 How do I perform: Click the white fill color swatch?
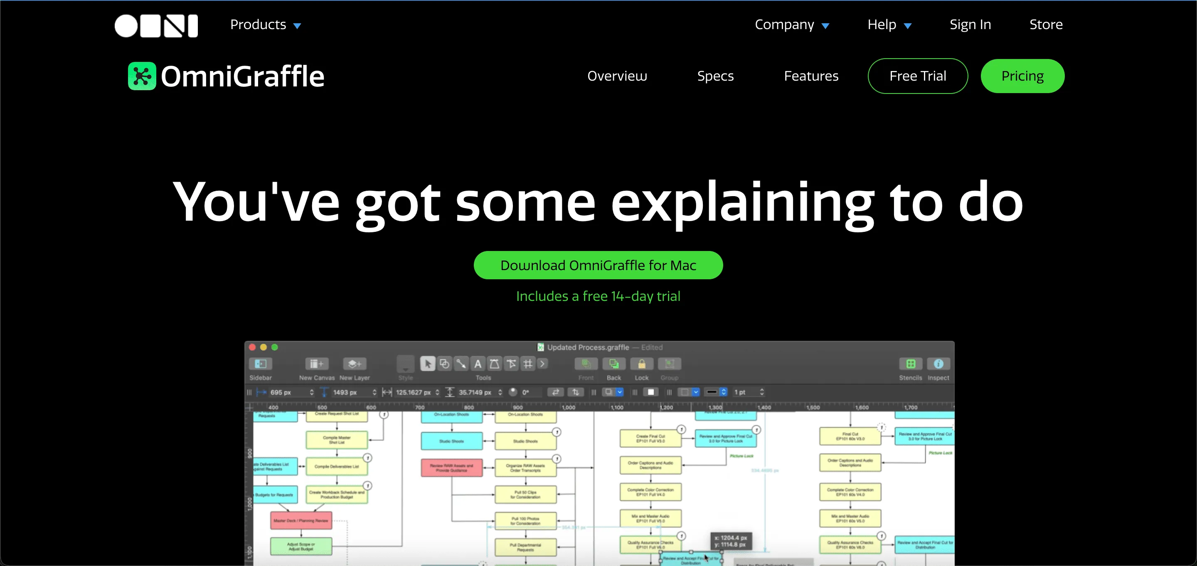(x=651, y=392)
